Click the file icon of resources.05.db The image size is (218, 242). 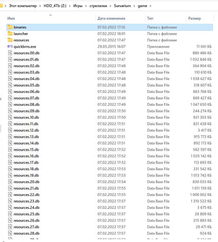pyautogui.click(x=10, y=85)
